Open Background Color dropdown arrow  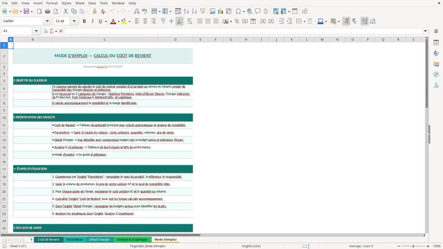(x=129, y=21)
